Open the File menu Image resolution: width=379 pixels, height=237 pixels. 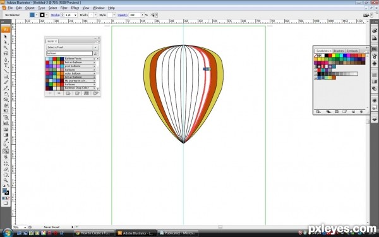pyautogui.click(x=10, y=8)
